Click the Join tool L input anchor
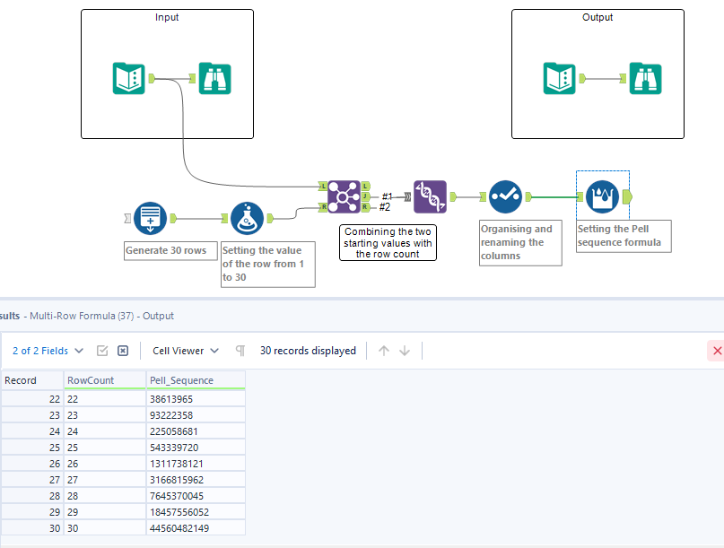 pyautogui.click(x=323, y=187)
